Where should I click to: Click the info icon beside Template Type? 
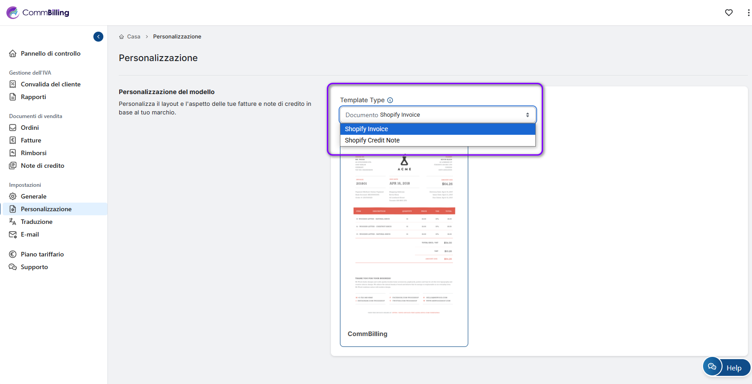pos(390,100)
